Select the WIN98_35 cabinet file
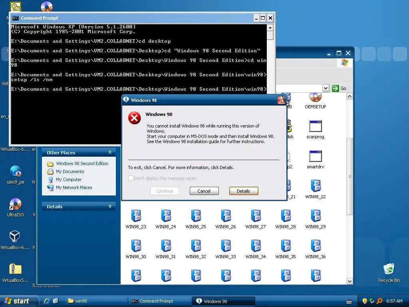The image size is (409, 307). 286,246
